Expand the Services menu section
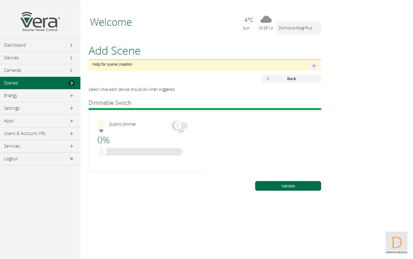The image size is (413, 259). coord(71,146)
